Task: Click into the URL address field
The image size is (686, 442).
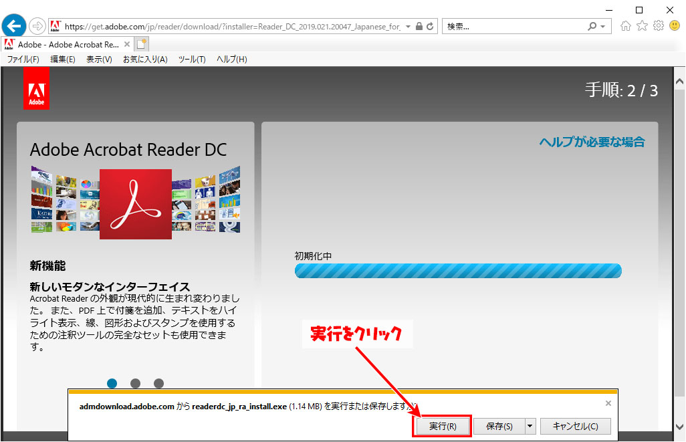Action: click(232, 26)
